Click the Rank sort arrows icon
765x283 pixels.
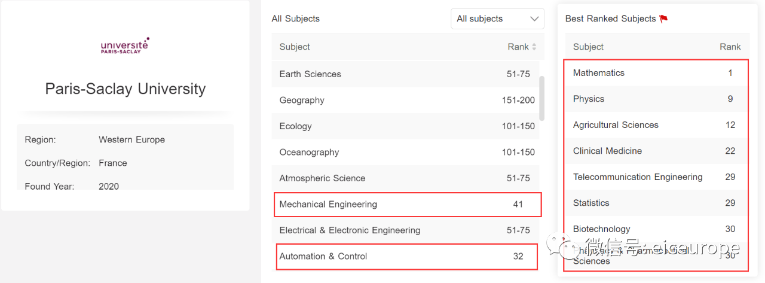(x=534, y=47)
